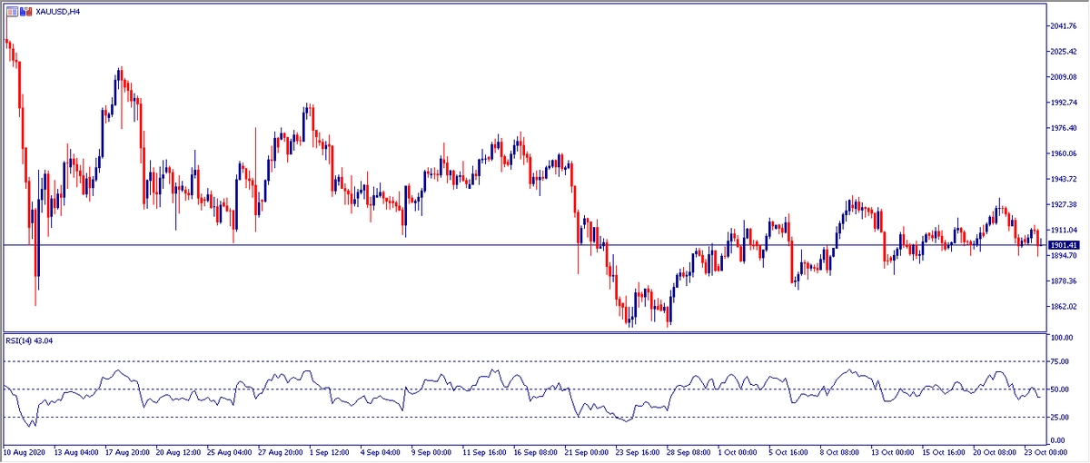Click the 8 Oct 08:00 time label
Screen dimensions: 1090x463
click(x=841, y=451)
